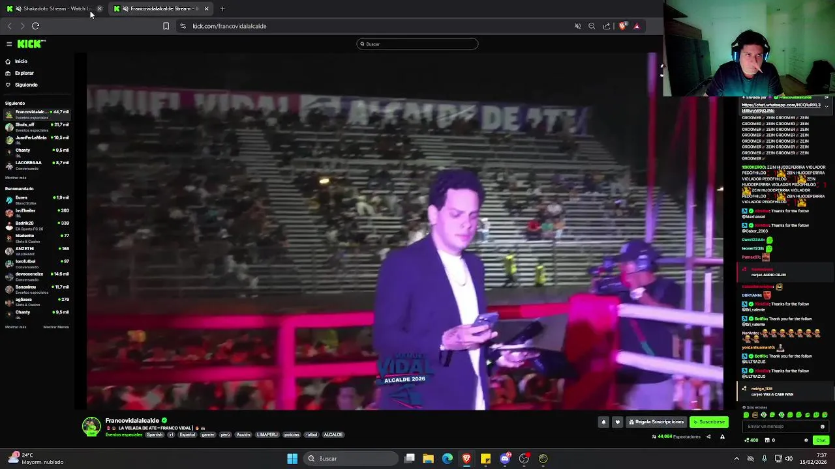835x469 pixels.
Task: Open Badrik28 recommended channel
Action: coord(37,225)
